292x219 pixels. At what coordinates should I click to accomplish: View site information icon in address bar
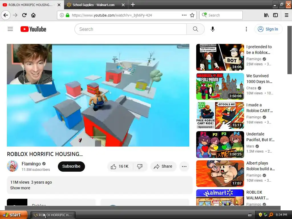tap(62, 15)
